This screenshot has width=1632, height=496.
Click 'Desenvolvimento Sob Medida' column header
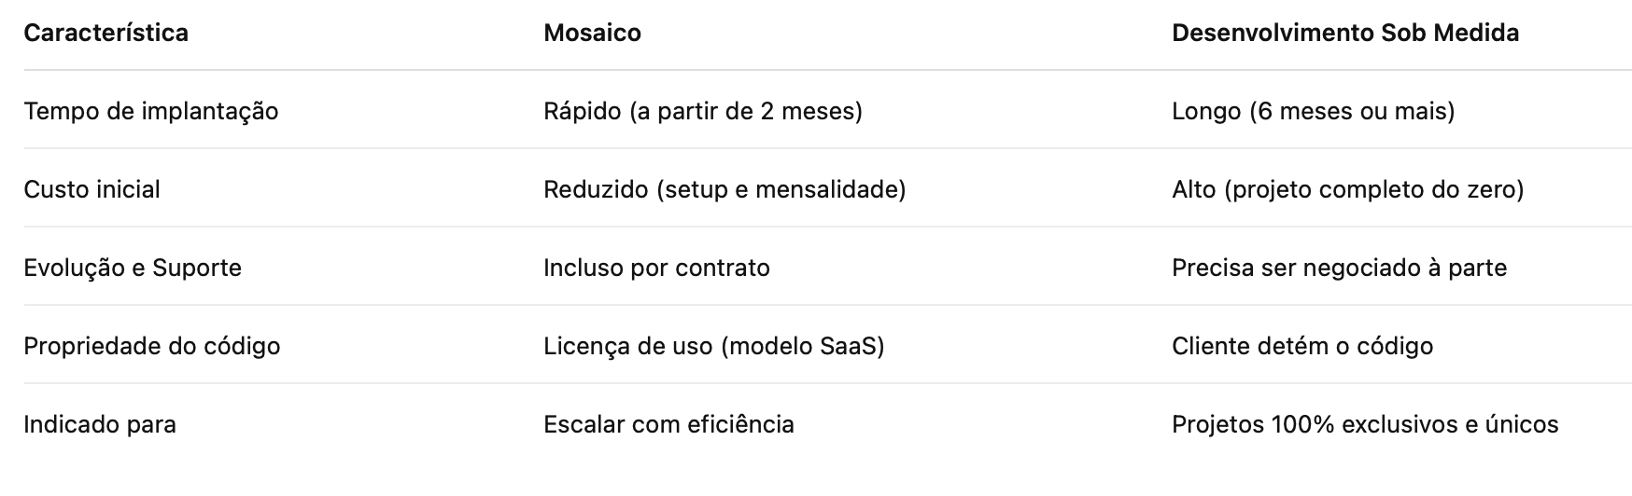point(1344,33)
